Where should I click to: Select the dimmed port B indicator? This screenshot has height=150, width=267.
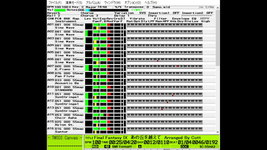(x=144, y=147)
